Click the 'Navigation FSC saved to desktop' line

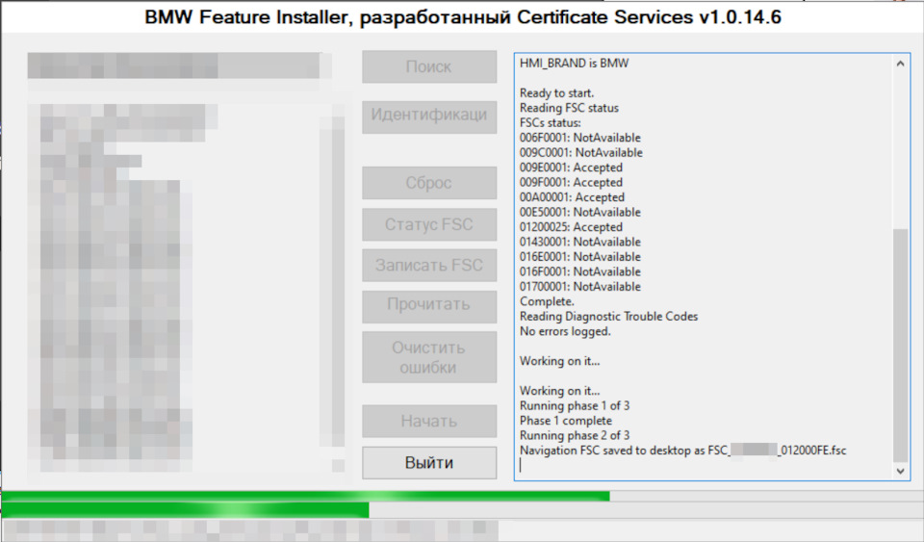click(x=683, y=451)
